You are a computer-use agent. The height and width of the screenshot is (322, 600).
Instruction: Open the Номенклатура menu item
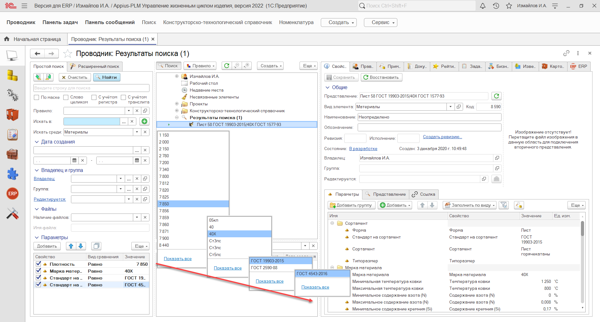point(296,23)
